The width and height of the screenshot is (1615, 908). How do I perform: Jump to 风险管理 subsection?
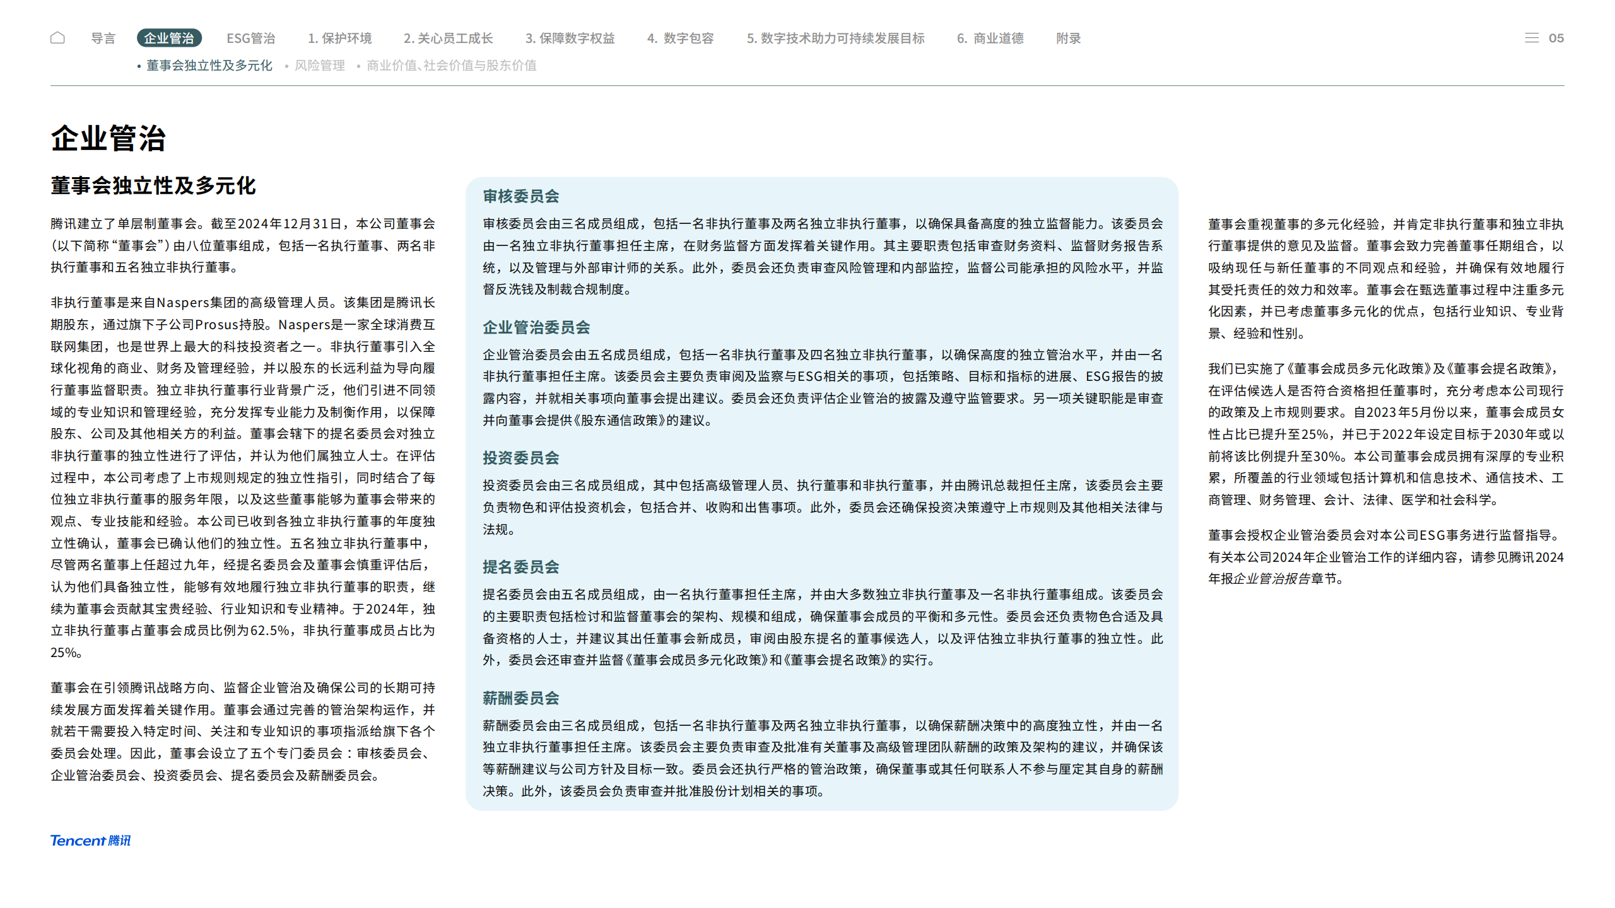319,66
